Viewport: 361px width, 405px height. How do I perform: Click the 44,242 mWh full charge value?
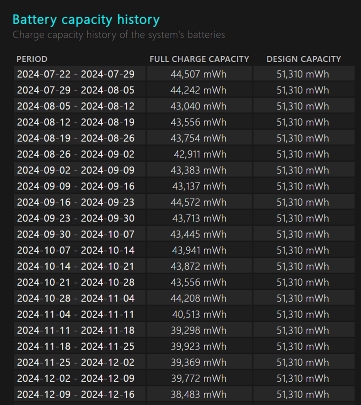point(199,90)
